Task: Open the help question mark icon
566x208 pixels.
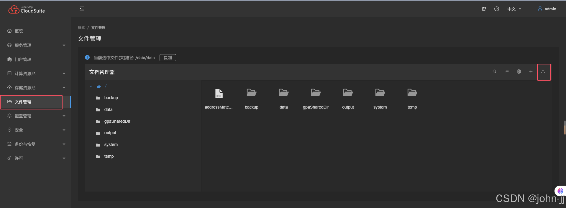Action: (497, 9)
